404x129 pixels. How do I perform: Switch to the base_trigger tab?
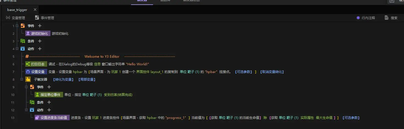coord(17,10)
